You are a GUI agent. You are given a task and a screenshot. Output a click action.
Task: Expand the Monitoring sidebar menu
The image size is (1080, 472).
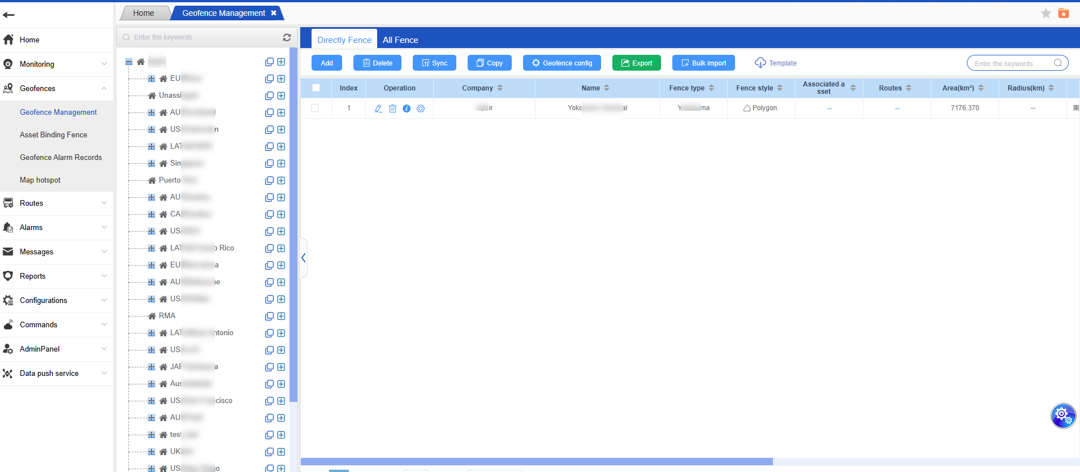(57, 64)
